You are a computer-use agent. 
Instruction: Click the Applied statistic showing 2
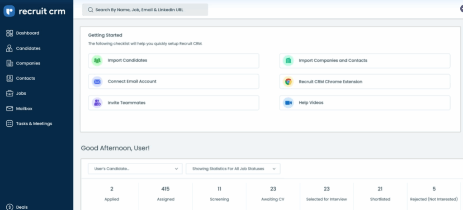tap(112, 194)
